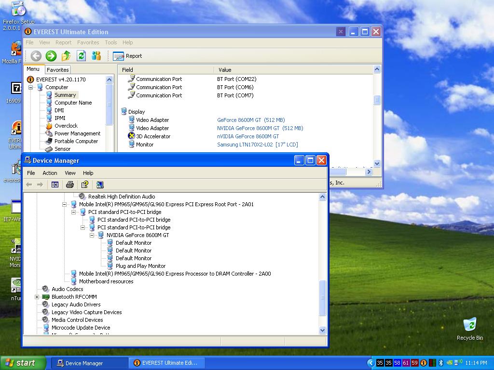Select IPMI in EVEREST tree
Viewport: 494px width, 370px height.
coord(59,119)
